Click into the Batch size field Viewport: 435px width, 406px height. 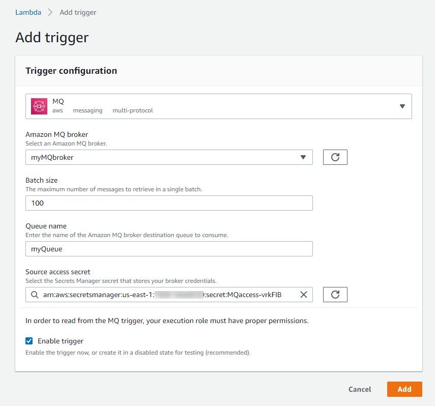169,203
